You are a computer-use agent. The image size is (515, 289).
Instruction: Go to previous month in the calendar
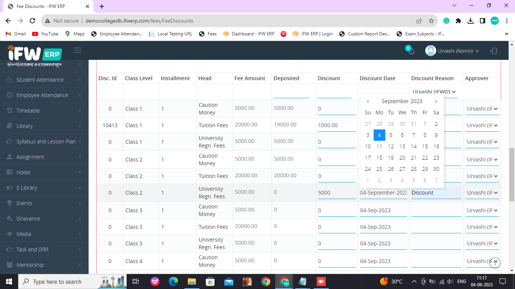pos(368,101)
